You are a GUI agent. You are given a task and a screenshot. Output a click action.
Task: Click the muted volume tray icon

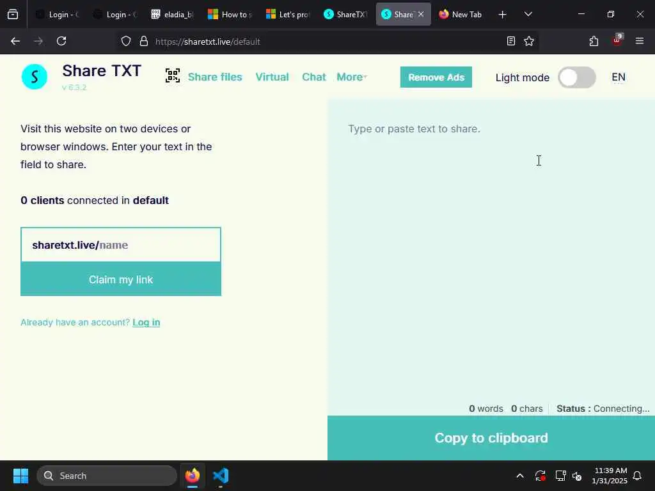coord(578,476)
